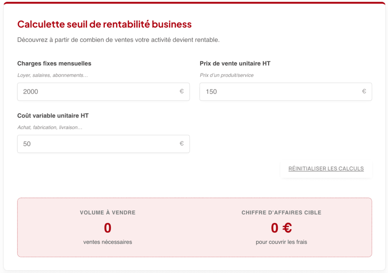Click the Coût variable unitaire HT field
Screen dimensions: 388x273
103,144
